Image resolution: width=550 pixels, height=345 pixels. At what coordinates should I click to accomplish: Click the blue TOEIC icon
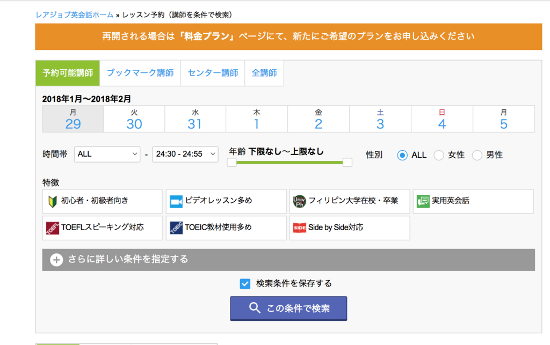click(176, 228)
